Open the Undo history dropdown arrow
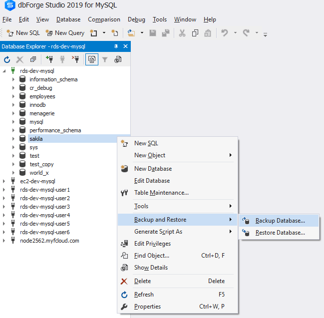Screen dimensions: 324x318 (235, 32)
